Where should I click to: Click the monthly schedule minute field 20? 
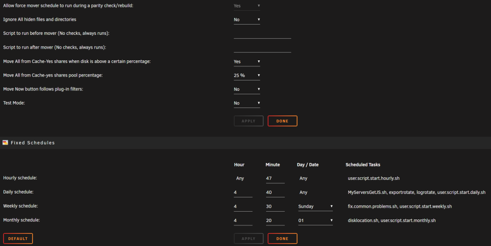point(275,220)
